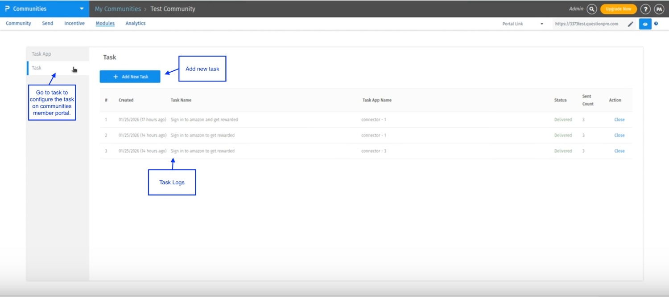
Task: Click the QuestionPro P logo icon
Action: (7, 8)
